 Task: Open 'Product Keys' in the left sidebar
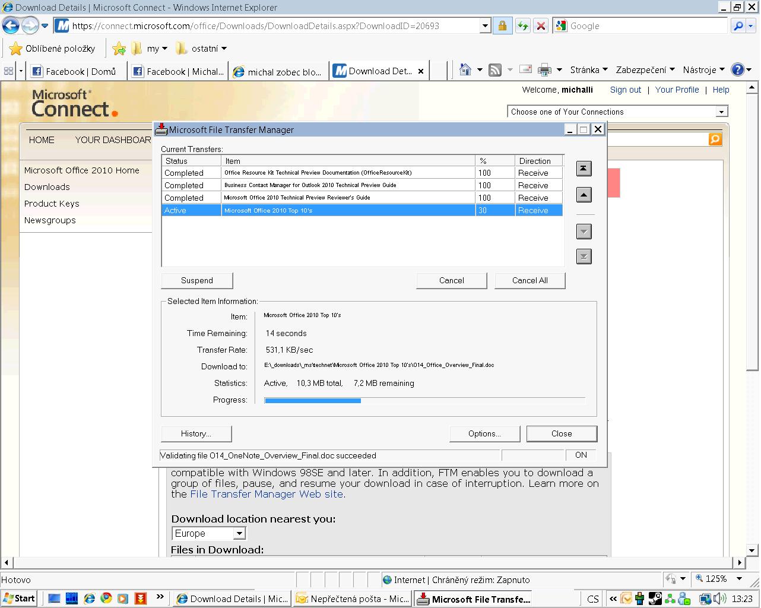(52, 204)
